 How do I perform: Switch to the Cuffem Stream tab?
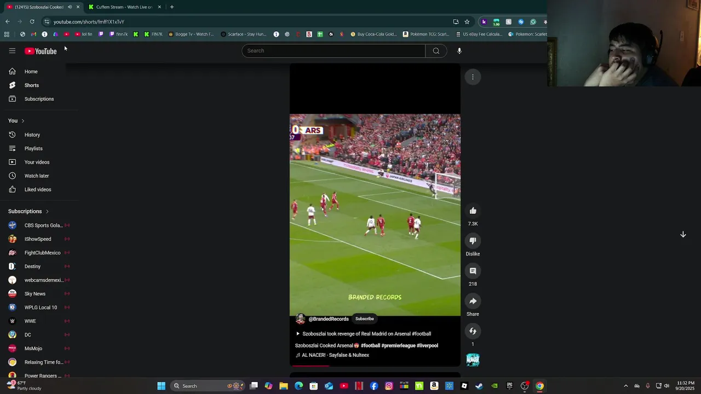pos(124,7)
